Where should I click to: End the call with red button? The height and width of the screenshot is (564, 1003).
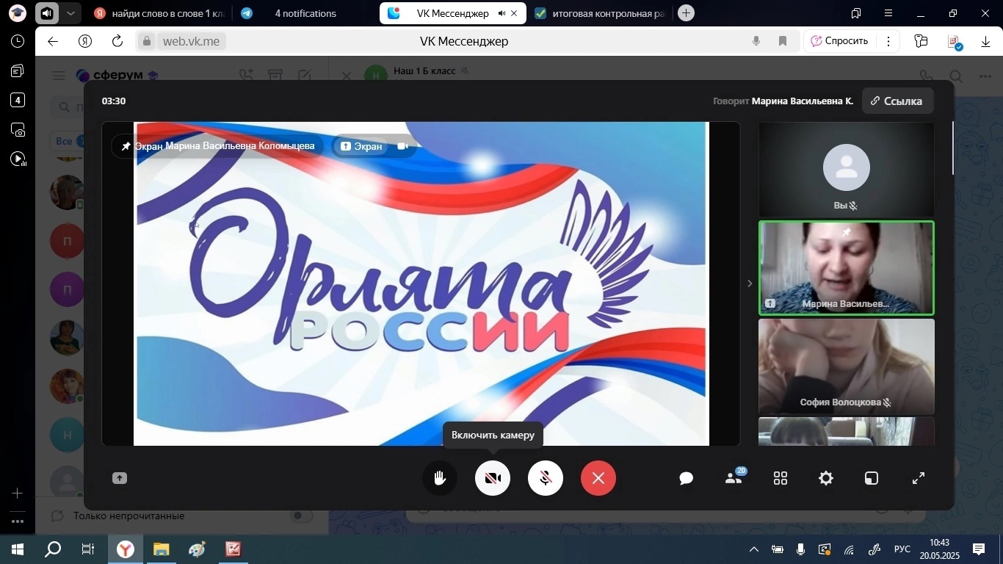tap(598, 478)
